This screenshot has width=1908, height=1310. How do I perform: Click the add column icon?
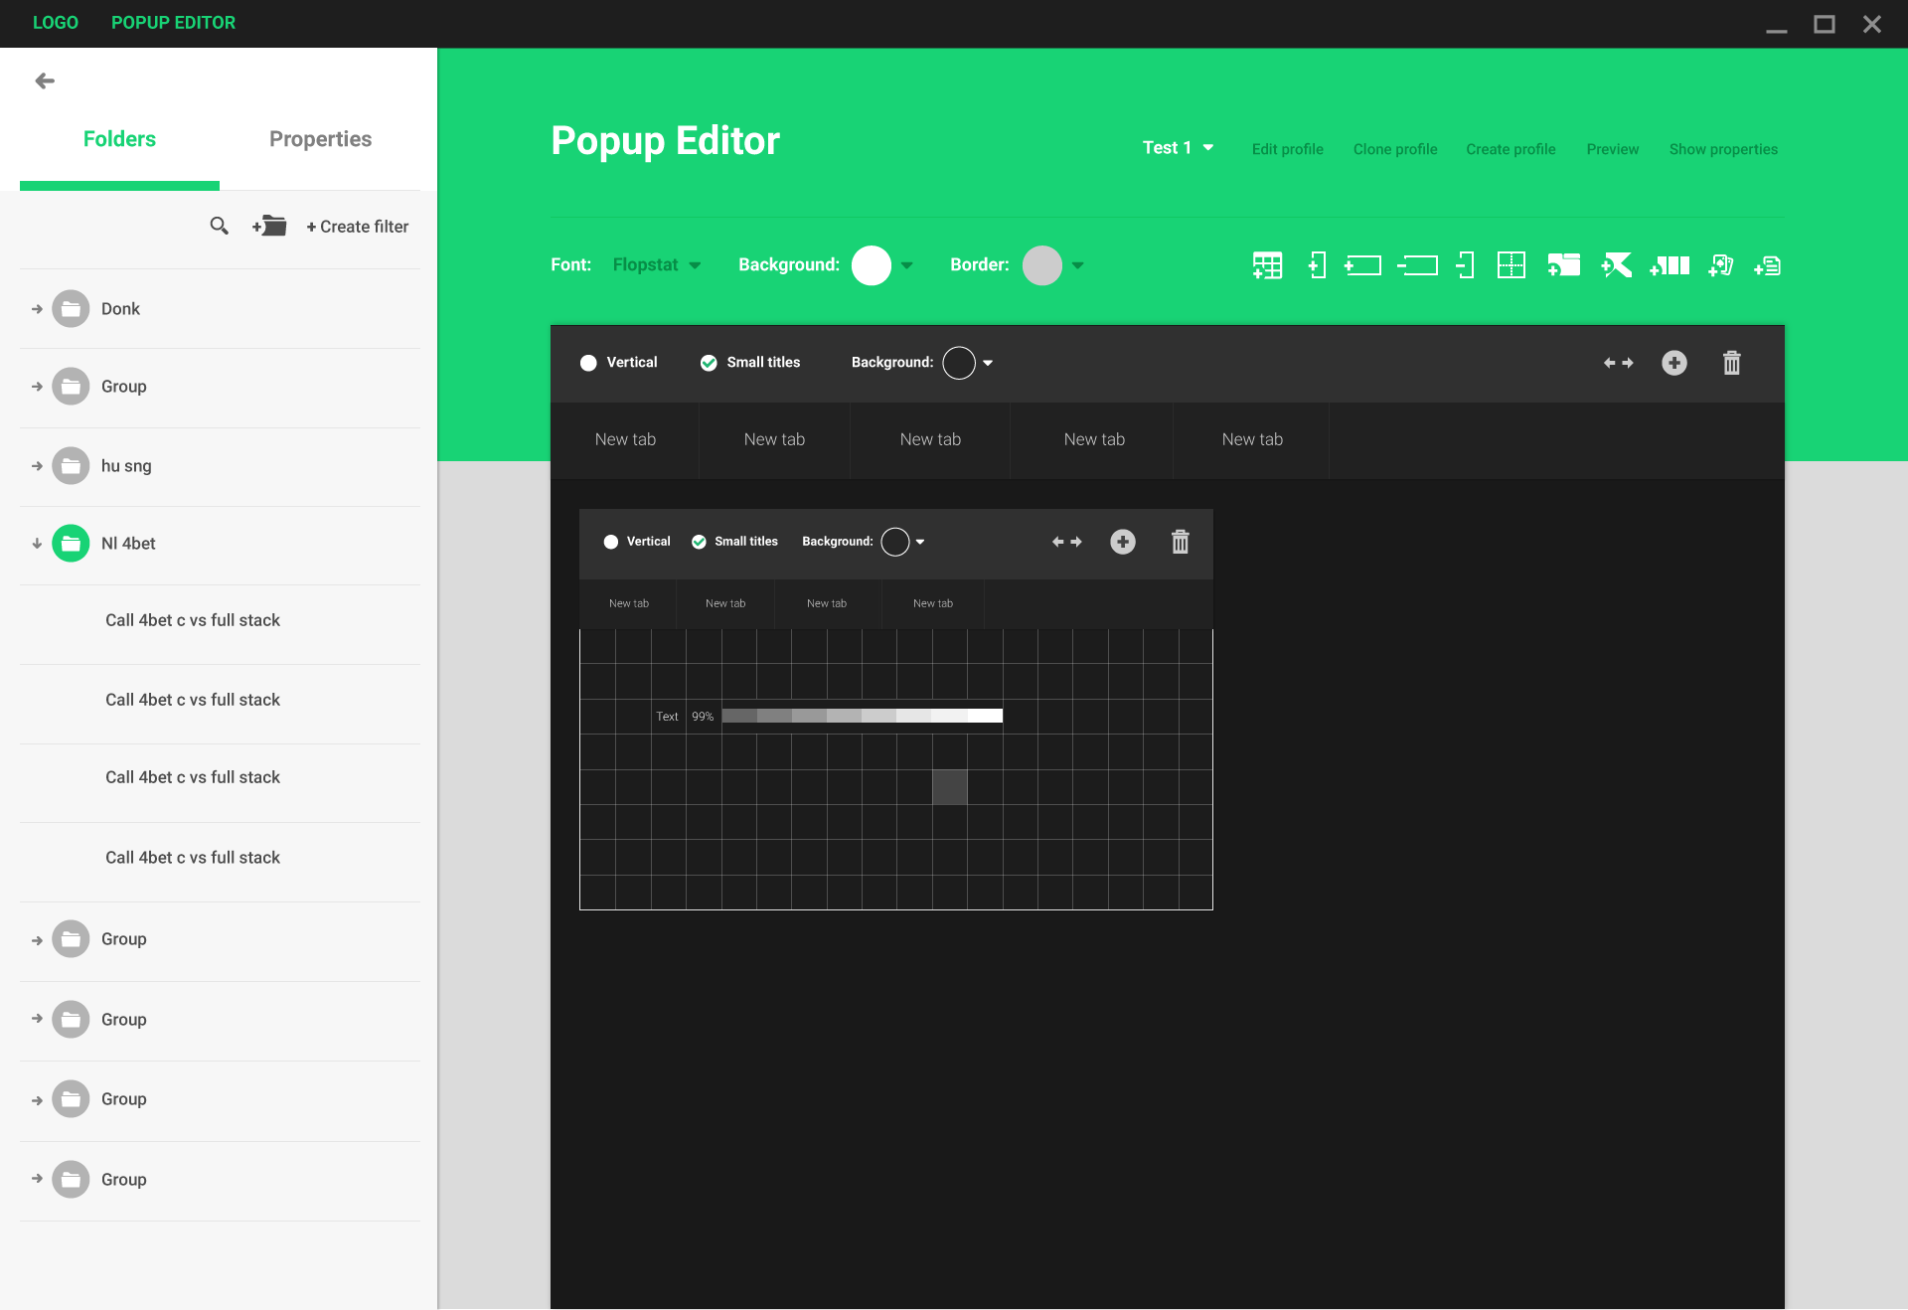[x=1317, y=265]
